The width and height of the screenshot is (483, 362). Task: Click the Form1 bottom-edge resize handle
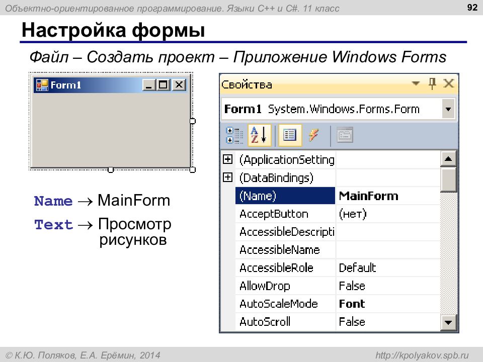[x=111, y=169]
